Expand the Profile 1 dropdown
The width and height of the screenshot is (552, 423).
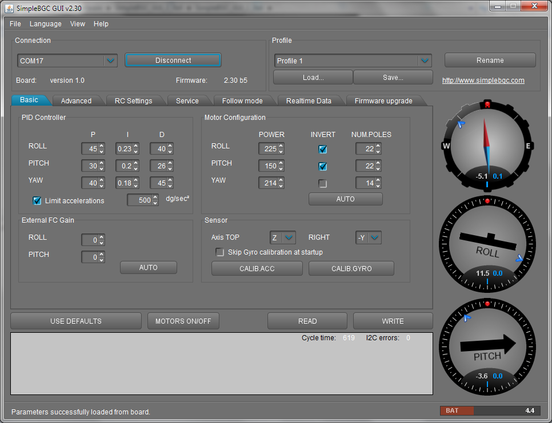(425, 61)
